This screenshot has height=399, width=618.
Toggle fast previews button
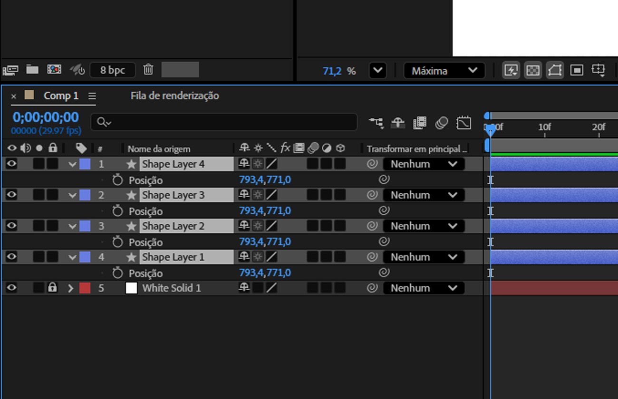point(511,71)
